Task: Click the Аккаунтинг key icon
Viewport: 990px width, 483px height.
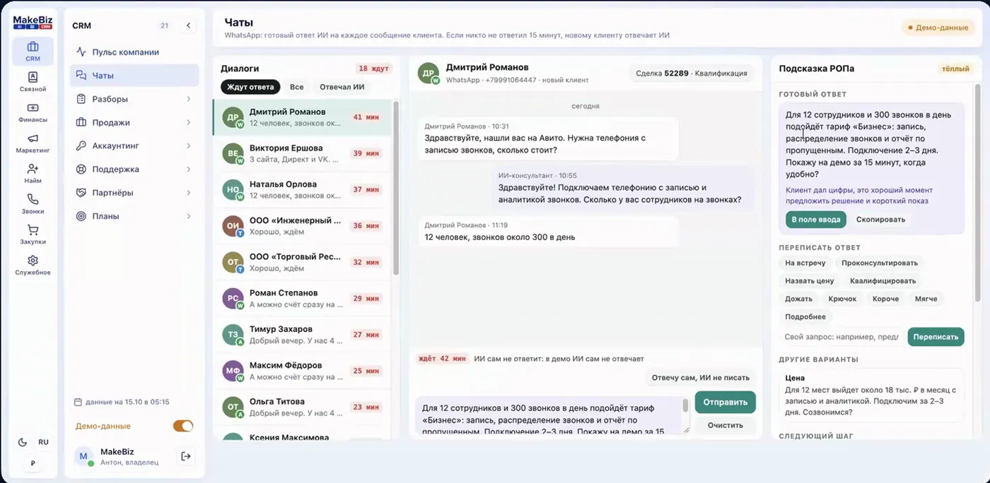Action: tap(81, 145)
